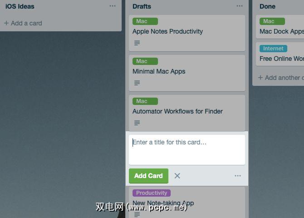Click the Internet label in Done list
Image resolution: width=304 pixels, height=218 pixels.
[273, 48]
